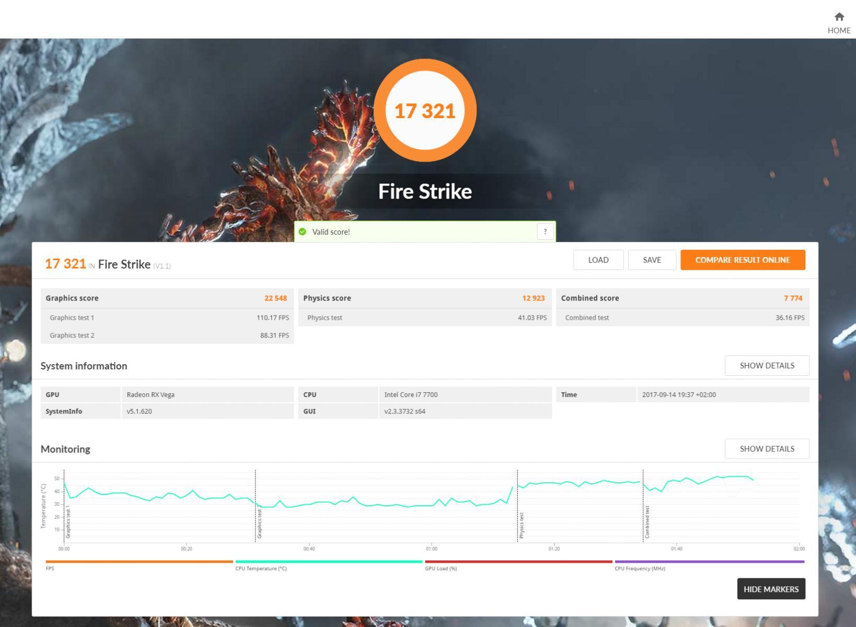The width and height of the screenshot is (856, 627).
Task: Click the large 17 321 score circle
Action: 425,110
